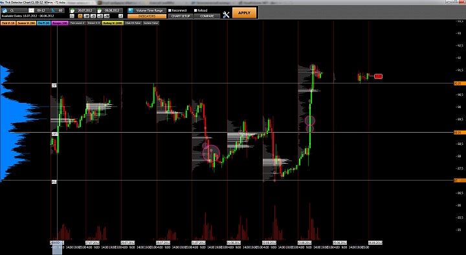
Task: Click the CL instrument symbol icon
Action: [5, 10]
